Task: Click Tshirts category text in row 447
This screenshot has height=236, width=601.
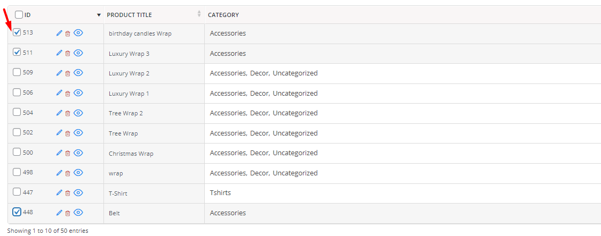Action: click(220, 192)
